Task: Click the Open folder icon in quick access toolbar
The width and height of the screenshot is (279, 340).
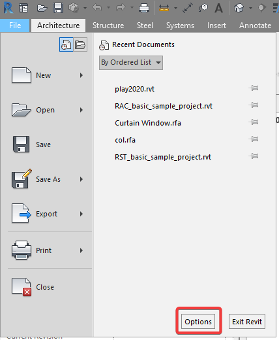Action: pyautogui.click(x=42, y=8)
